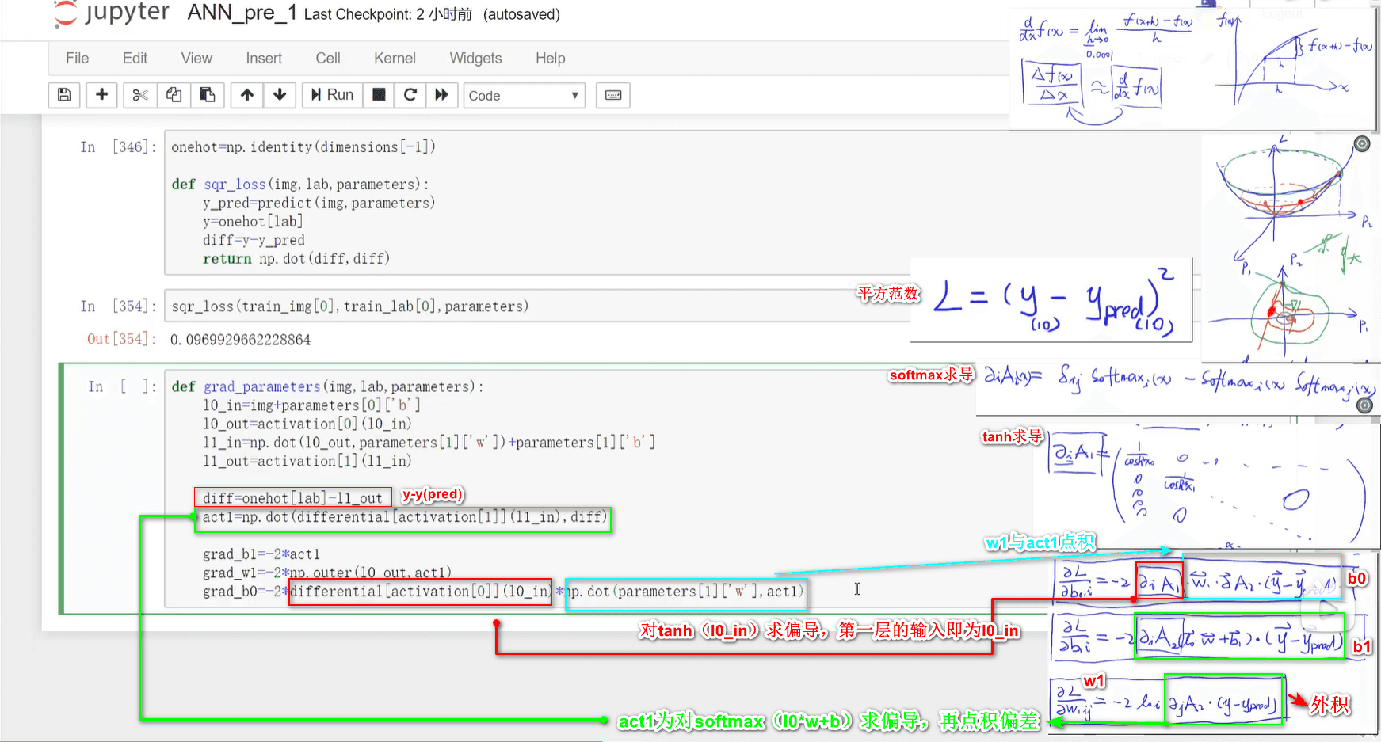1381x742 pixels.
Task: Run the selected cell with the Run button
Action: pyautogui.click(x=332, y=95)
